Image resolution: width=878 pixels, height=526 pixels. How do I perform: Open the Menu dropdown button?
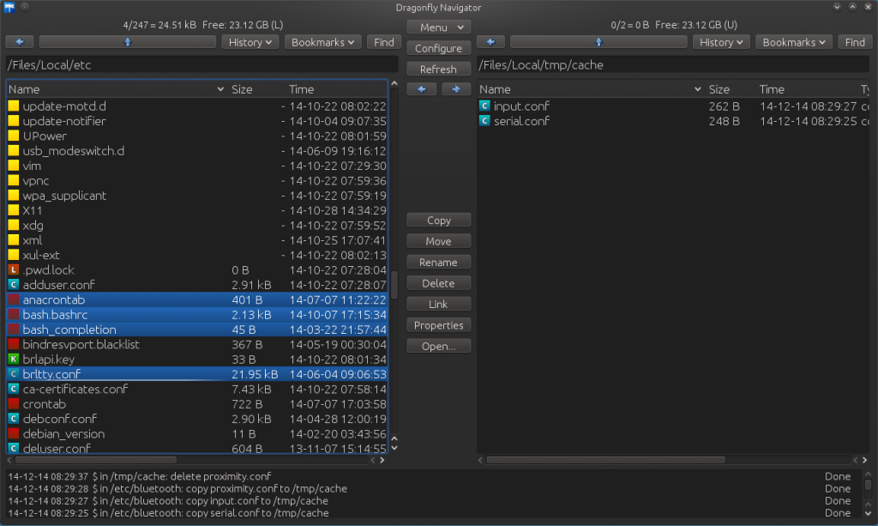439,27
